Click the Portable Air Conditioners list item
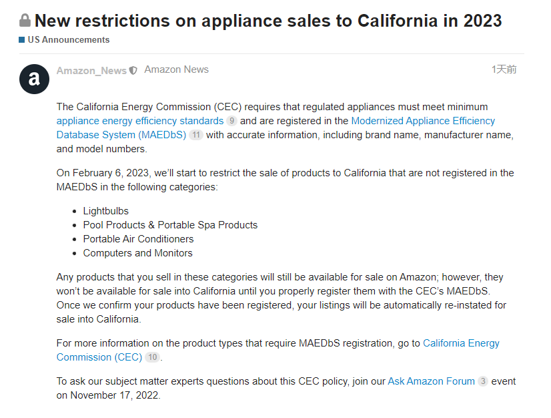Screen dimensions: 551x418 (138, 239)
